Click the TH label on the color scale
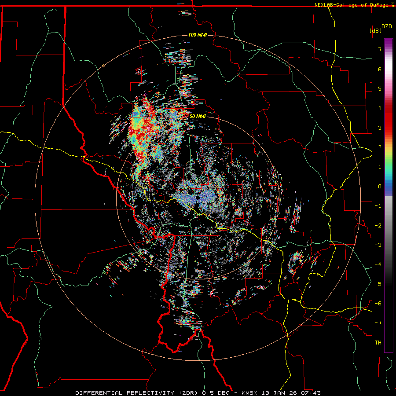The height and width of the screenshot is (396, 396). tap(378, 343)
